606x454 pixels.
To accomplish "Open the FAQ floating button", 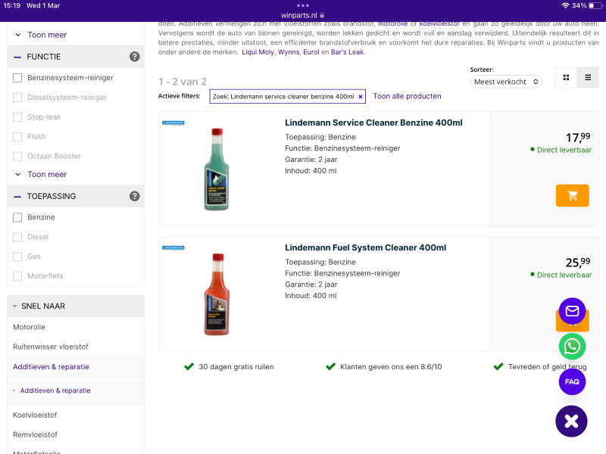I will (572, 381).
